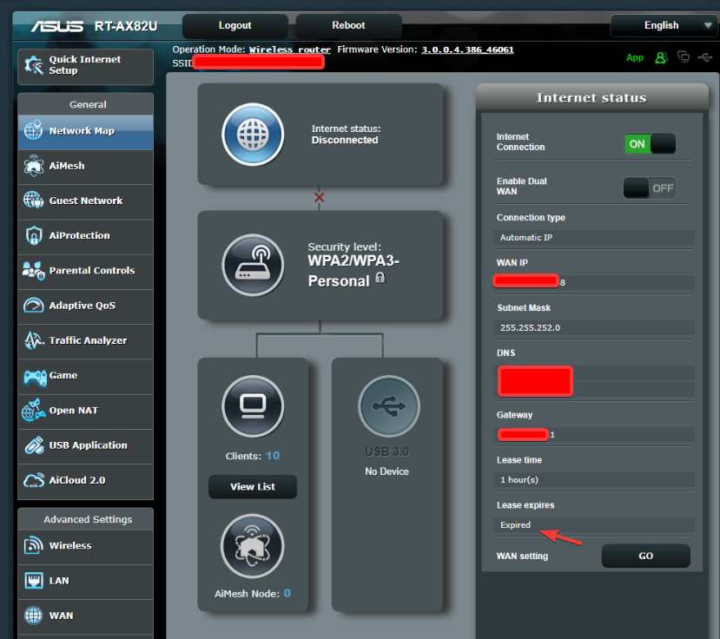The image size is (720, 639).
Task: Click the Reboot button
Action: 348,26
